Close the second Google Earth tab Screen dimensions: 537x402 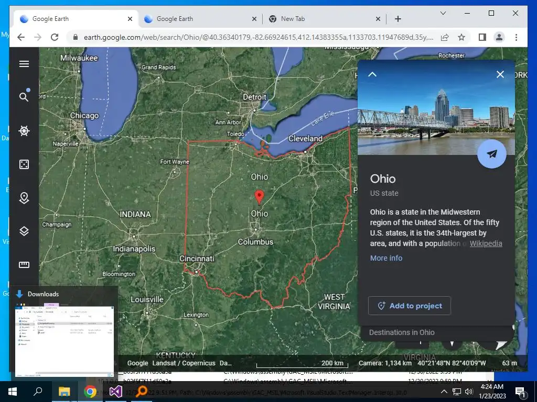pos(254,19)
